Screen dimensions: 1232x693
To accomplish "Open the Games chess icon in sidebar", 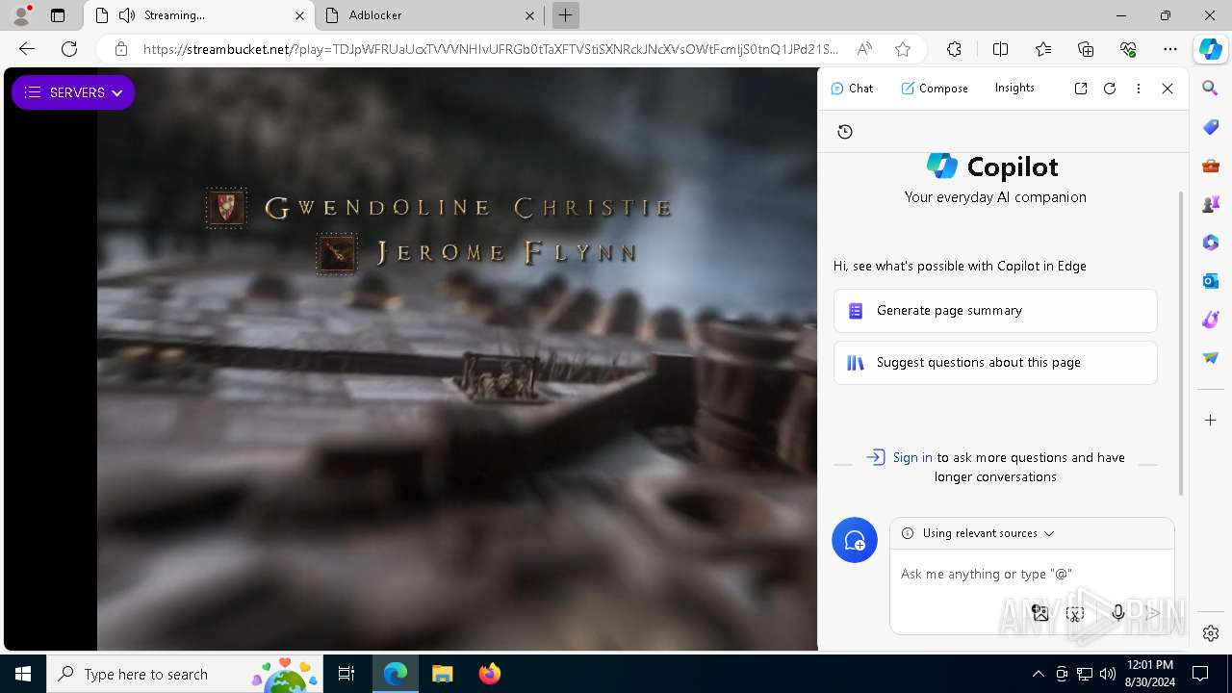I will click(1211, 204).
